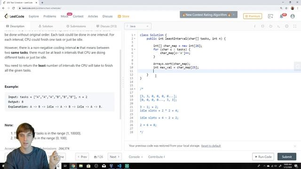This screenshot has height=169, width=301.
Task: Open the Problems page
Action: (49, 16)
